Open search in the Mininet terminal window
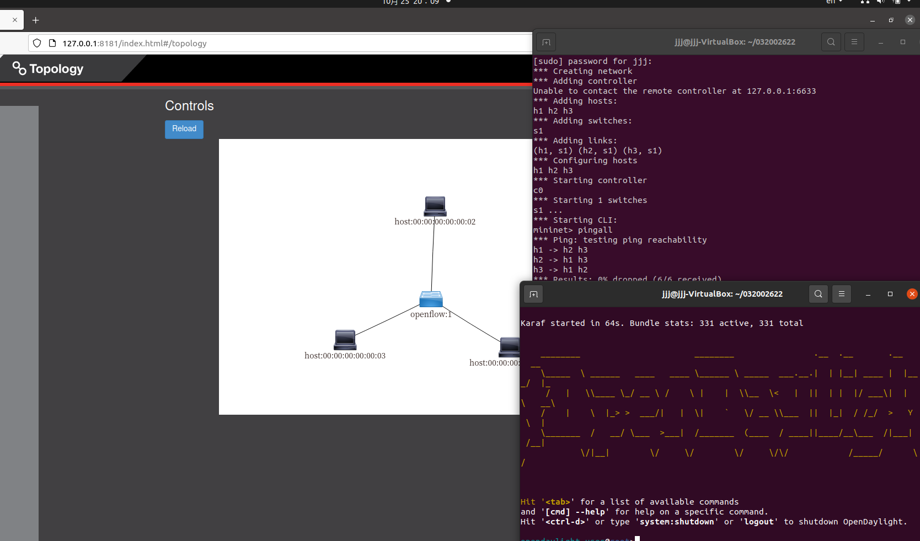920x541 pixels. (x=831, y=42)
